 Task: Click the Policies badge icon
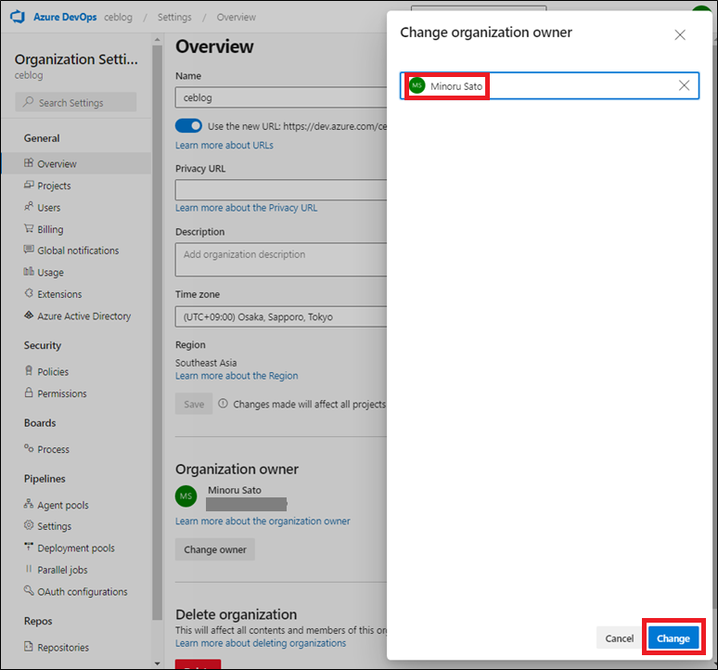(29, 371)
